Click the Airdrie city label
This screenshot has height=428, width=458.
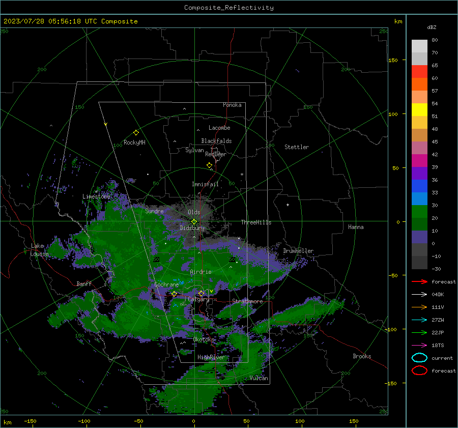point(201,272)
